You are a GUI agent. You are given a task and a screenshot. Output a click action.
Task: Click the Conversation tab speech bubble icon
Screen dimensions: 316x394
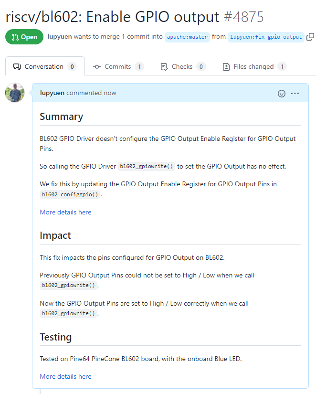click(17, 66)
